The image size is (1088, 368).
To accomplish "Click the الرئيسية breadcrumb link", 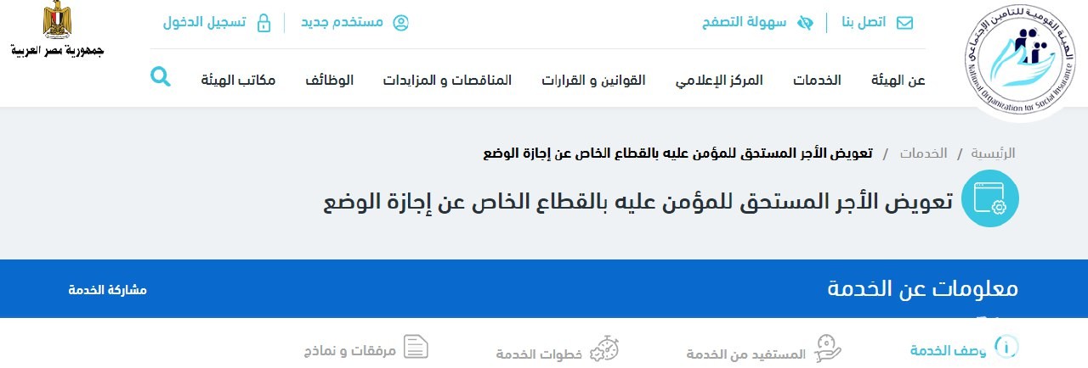I will coord(993,153).
